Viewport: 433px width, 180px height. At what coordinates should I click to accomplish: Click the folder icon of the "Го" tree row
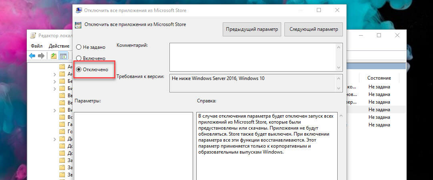coord(62,132)
